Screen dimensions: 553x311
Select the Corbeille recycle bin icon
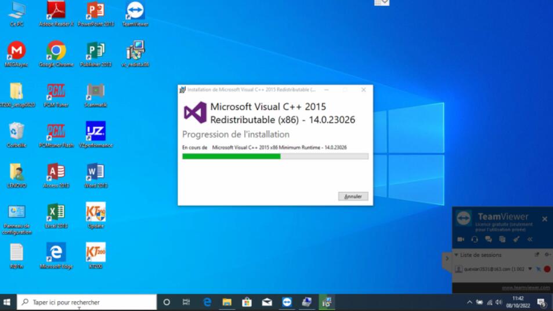click(17, 135)
